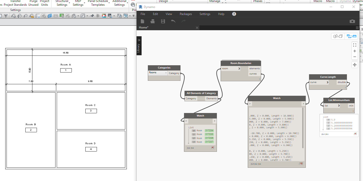Close the Home* workspace tab
Viewport: 363px width, 181px height.
(197, 28)
